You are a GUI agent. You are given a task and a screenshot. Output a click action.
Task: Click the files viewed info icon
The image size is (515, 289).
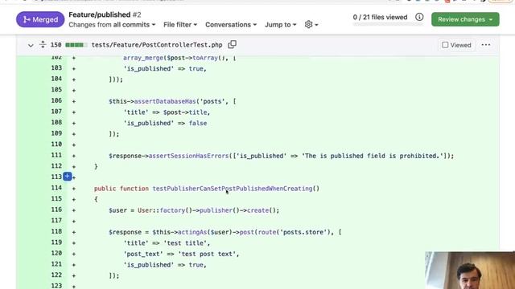pyautogui.click(x=419, y=17)
